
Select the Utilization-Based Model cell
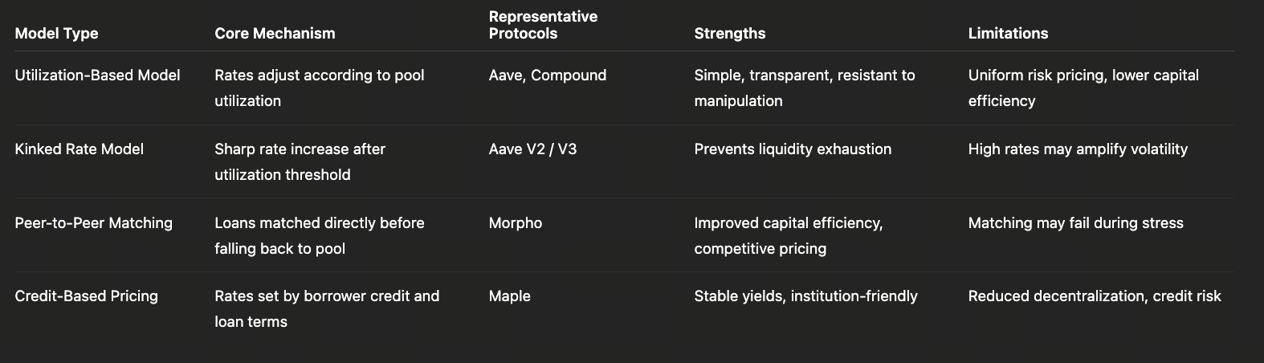click(x=97, y=75)
